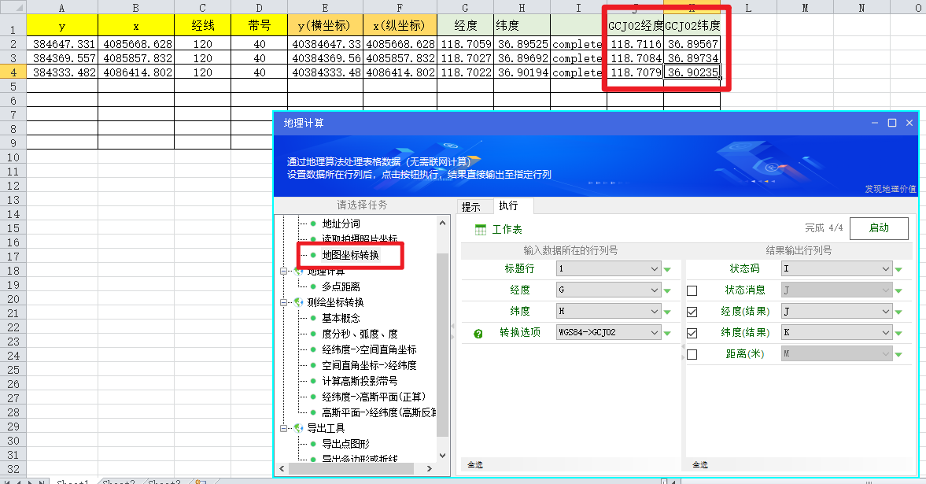Select 度分秒、弧度、度 tree item

[x=360, y=334]
